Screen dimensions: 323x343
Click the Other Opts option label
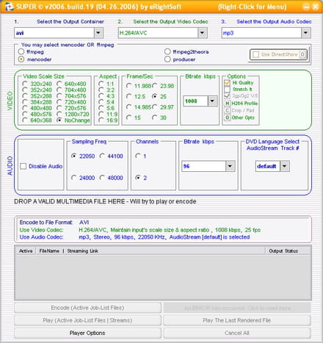[x=243, y=118]
